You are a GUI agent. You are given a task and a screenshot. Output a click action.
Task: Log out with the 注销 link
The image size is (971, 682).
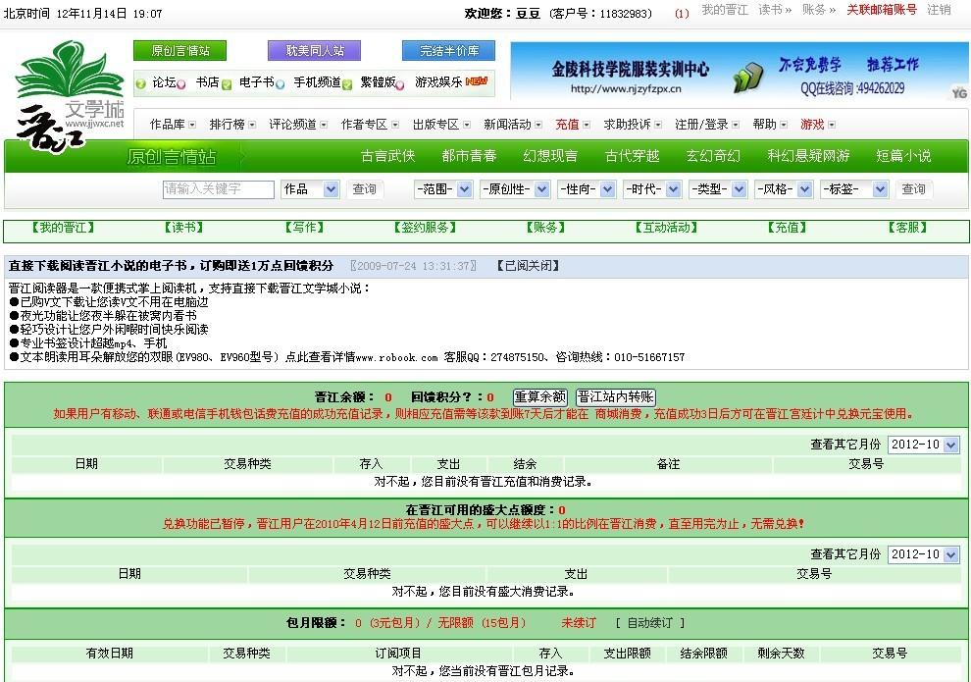pos(939,10)
